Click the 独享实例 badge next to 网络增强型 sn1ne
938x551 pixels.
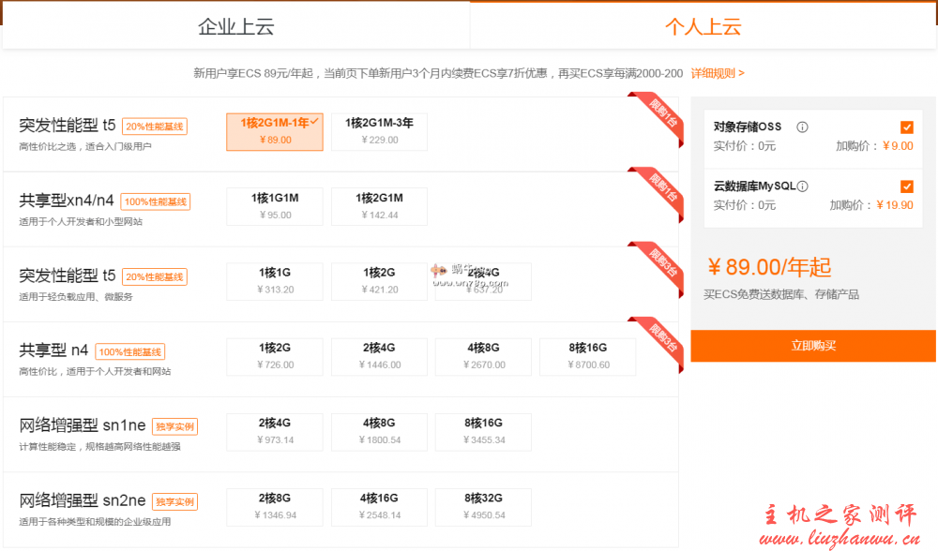coord(177,426)
